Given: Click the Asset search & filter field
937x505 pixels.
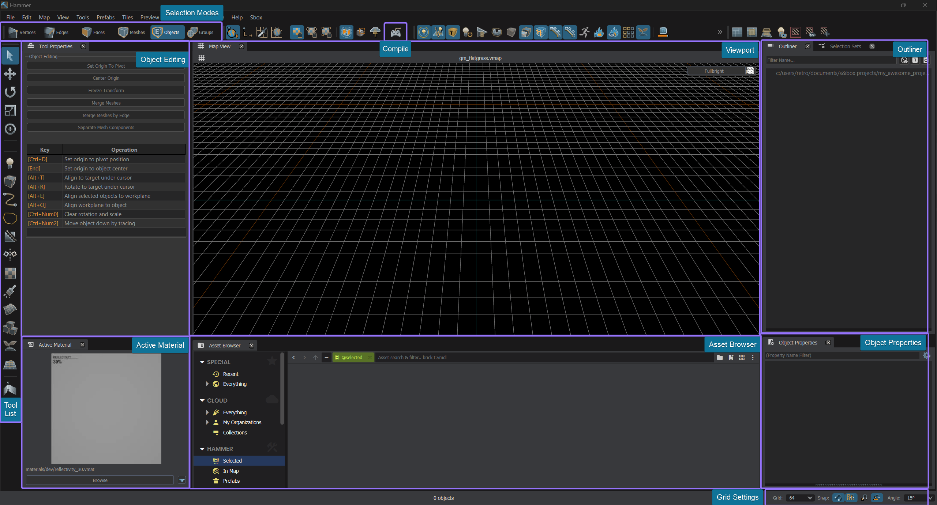Looking at the screenshot, I should 544,357.
